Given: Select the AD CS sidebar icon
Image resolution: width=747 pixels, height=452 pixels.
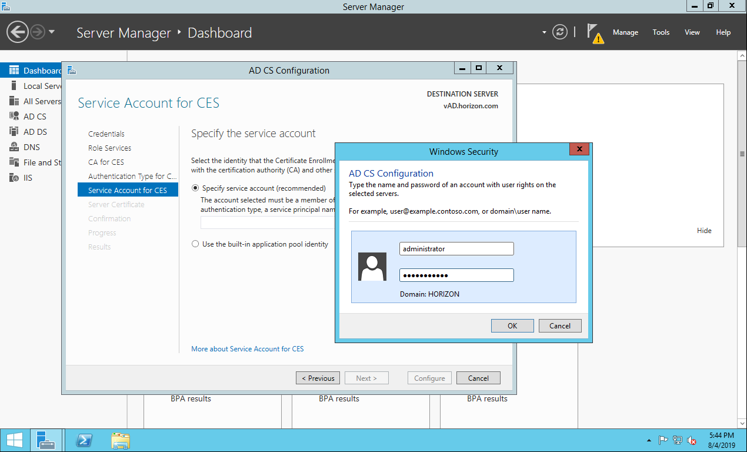Looking at the screenshot, I should (14, 117).
